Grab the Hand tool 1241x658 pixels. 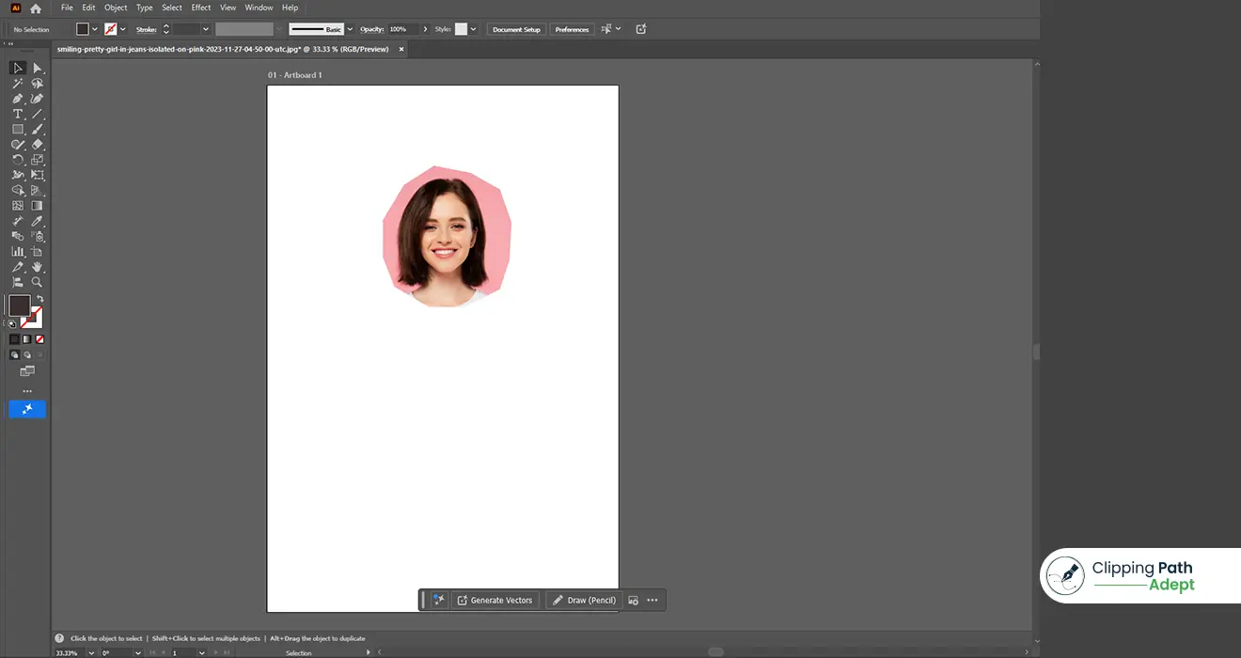click(38, 267)
